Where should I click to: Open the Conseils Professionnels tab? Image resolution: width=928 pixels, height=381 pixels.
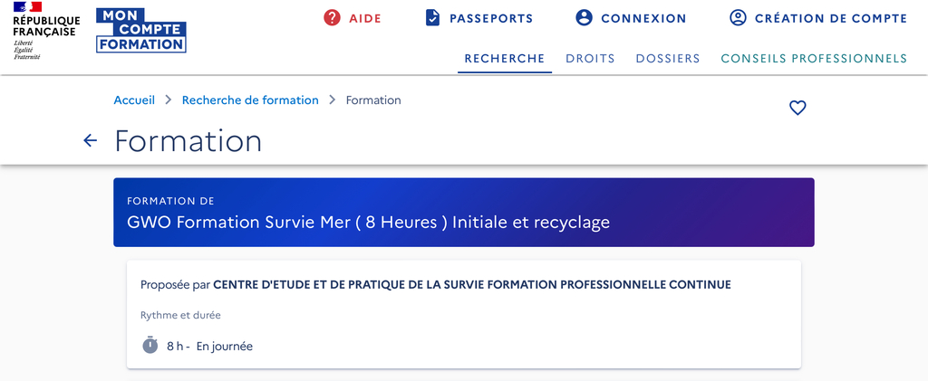814,59
